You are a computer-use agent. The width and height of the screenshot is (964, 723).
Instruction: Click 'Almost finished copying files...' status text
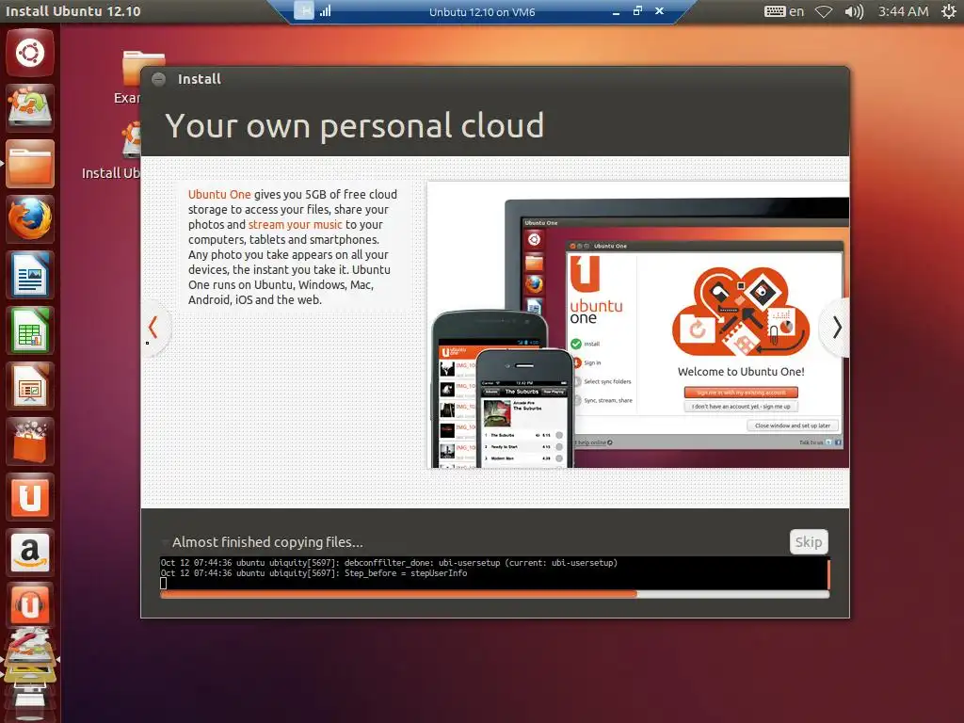267,542
